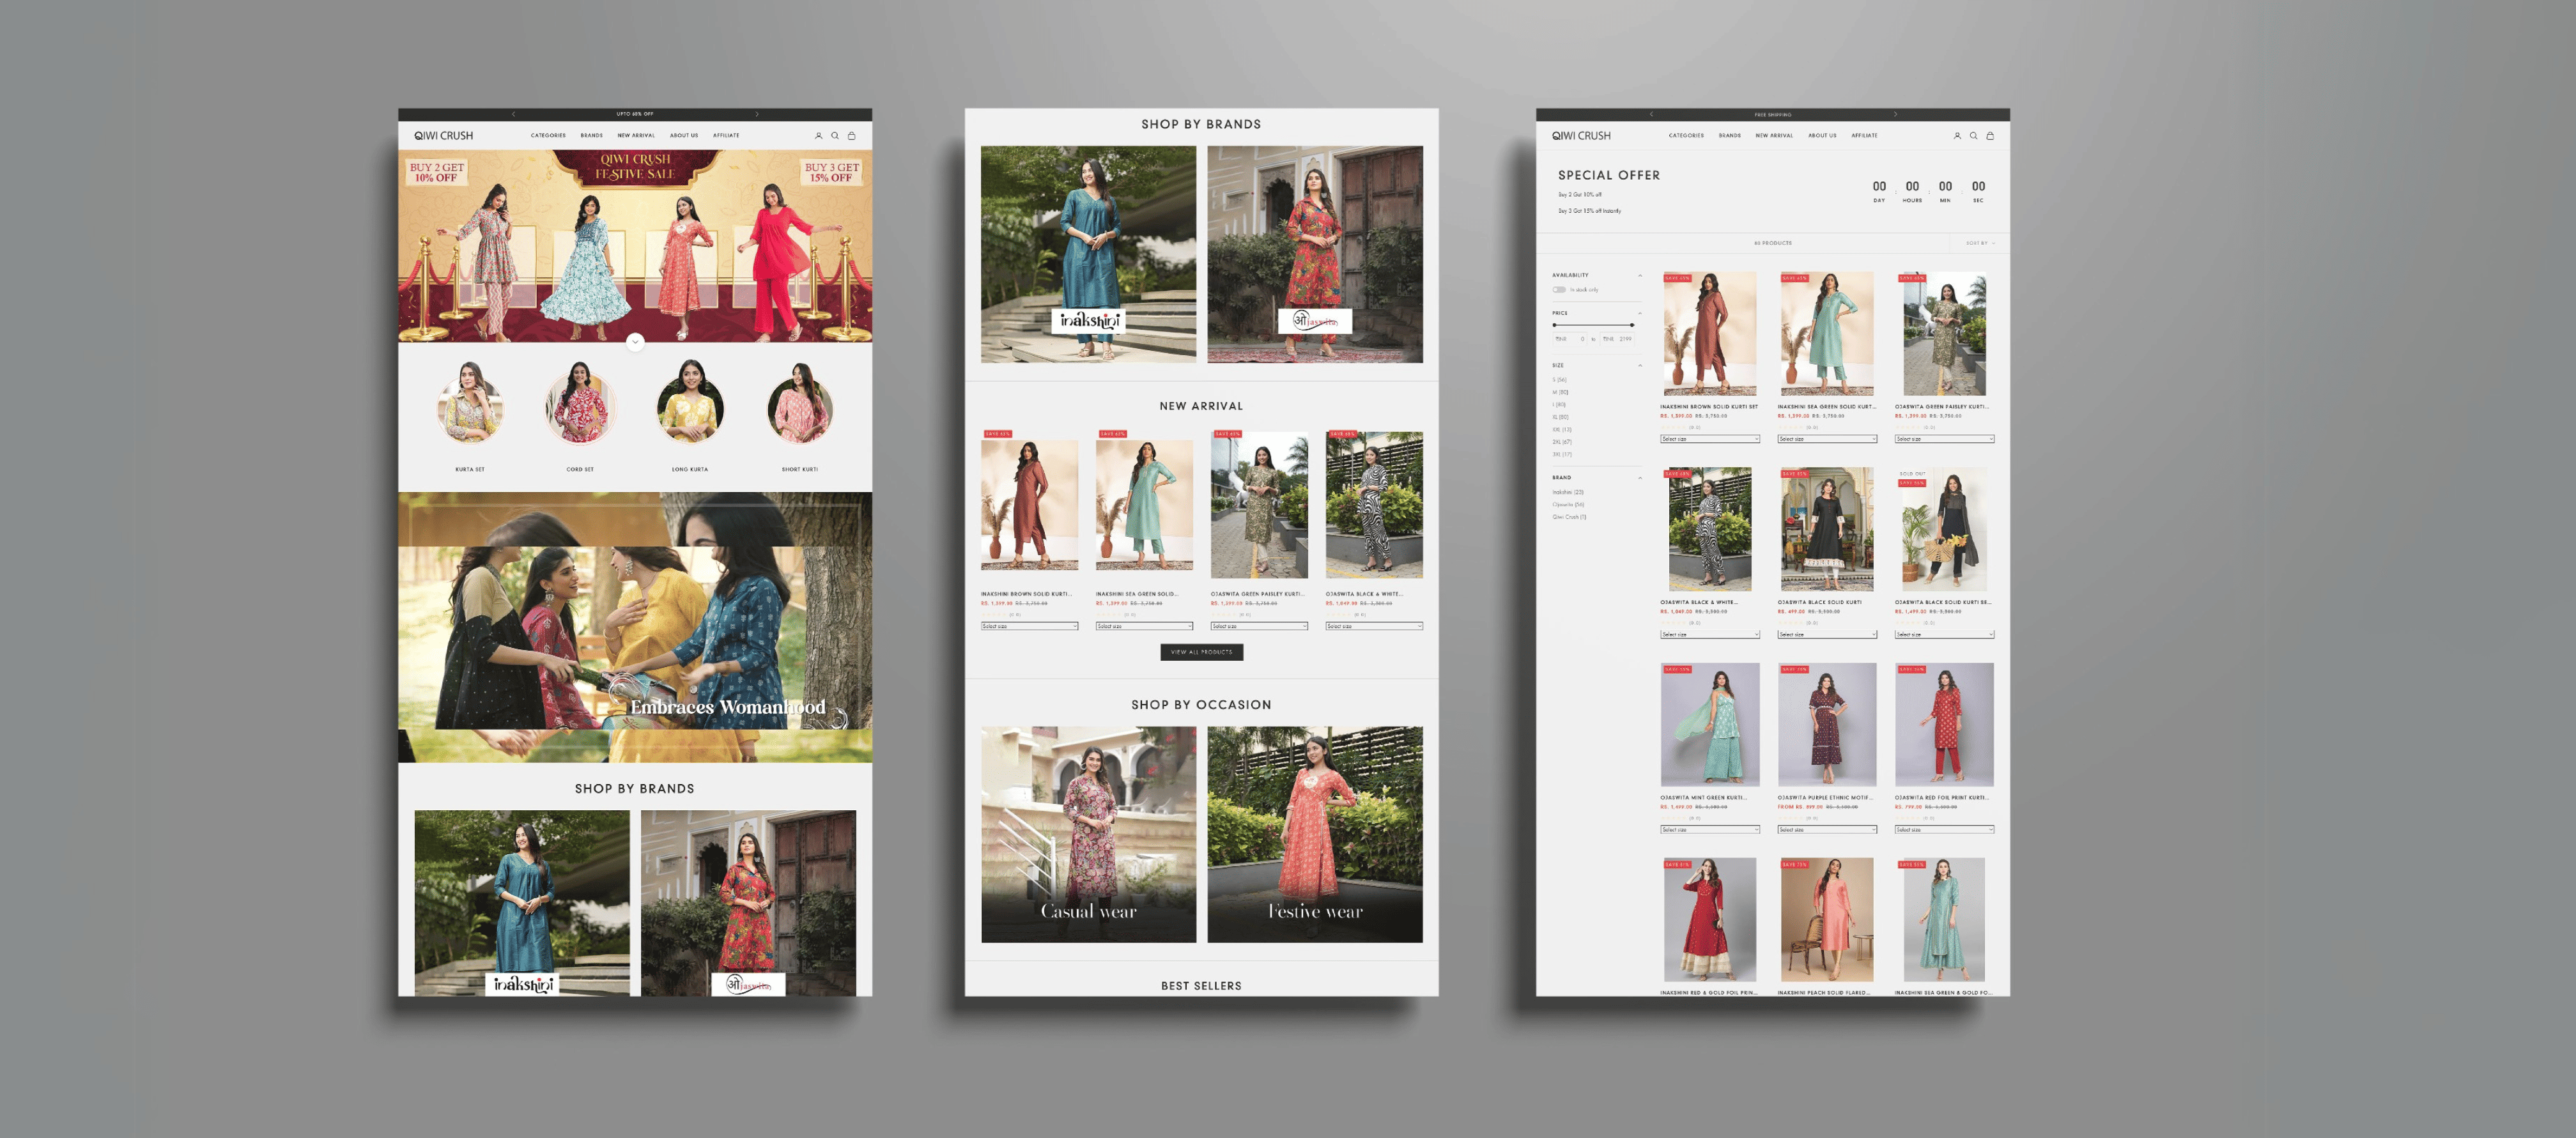Screen dimensions: 2576x1138
Task: Click the right handle of the price slider
Action: (1632, 325)
